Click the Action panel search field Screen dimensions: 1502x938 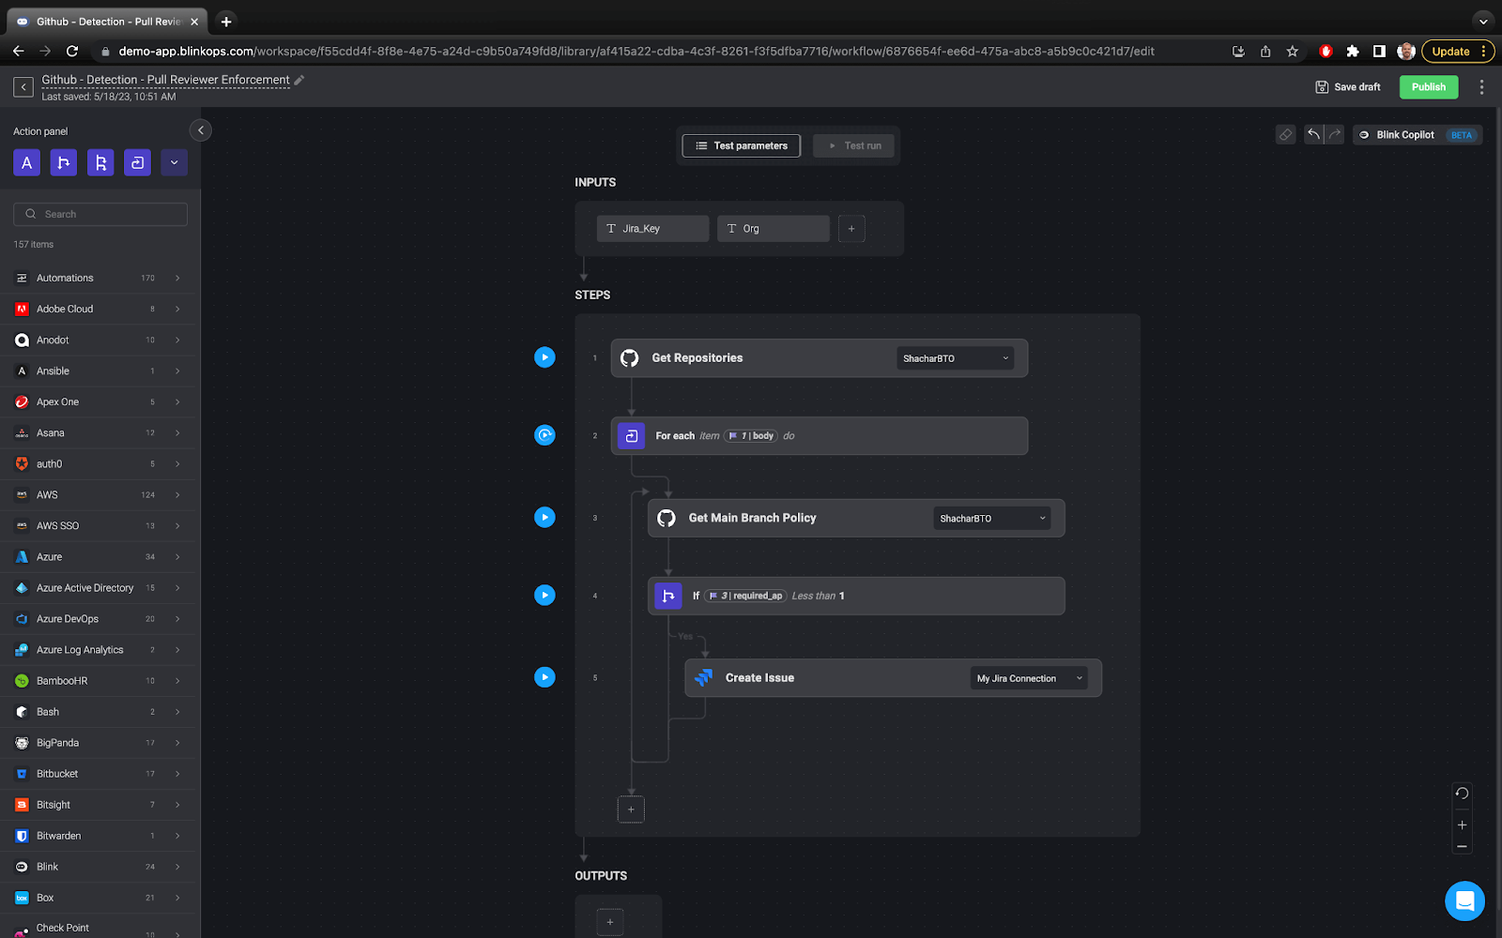(100, 214)
